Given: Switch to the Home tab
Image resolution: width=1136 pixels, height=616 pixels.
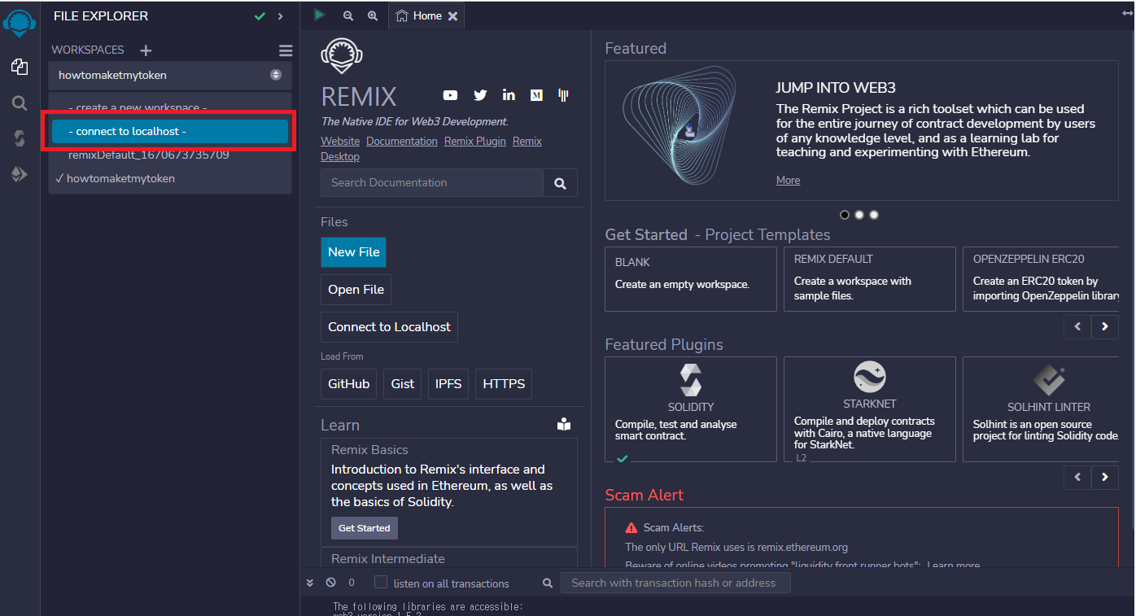Looking at the screenshot, I should (x=426, y=15).
